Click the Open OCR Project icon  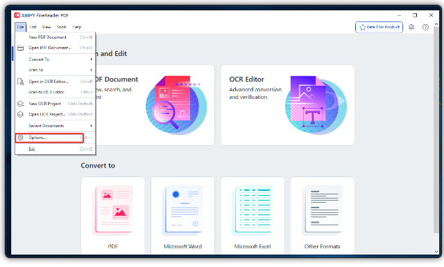pyautogui.click(x=20, y=114)
